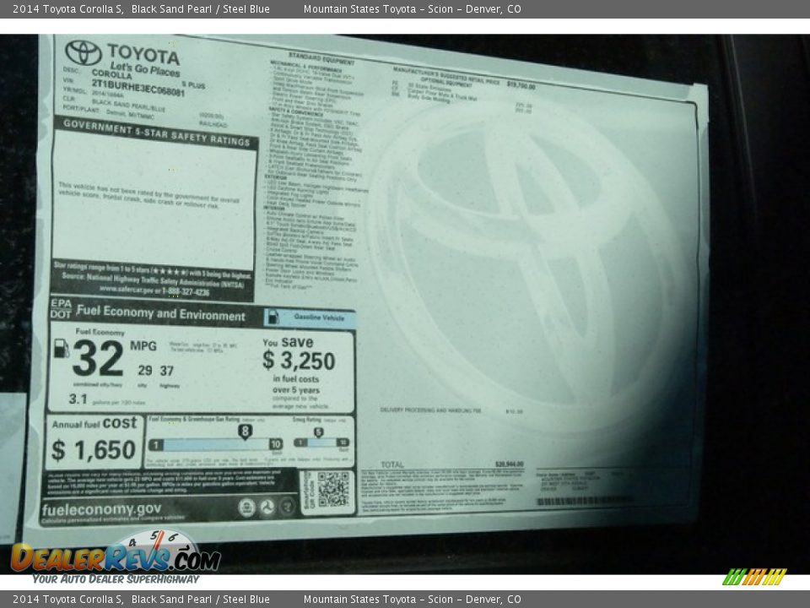Click the smog rating marker 5

pyautogui.click(x=318, y=432)
